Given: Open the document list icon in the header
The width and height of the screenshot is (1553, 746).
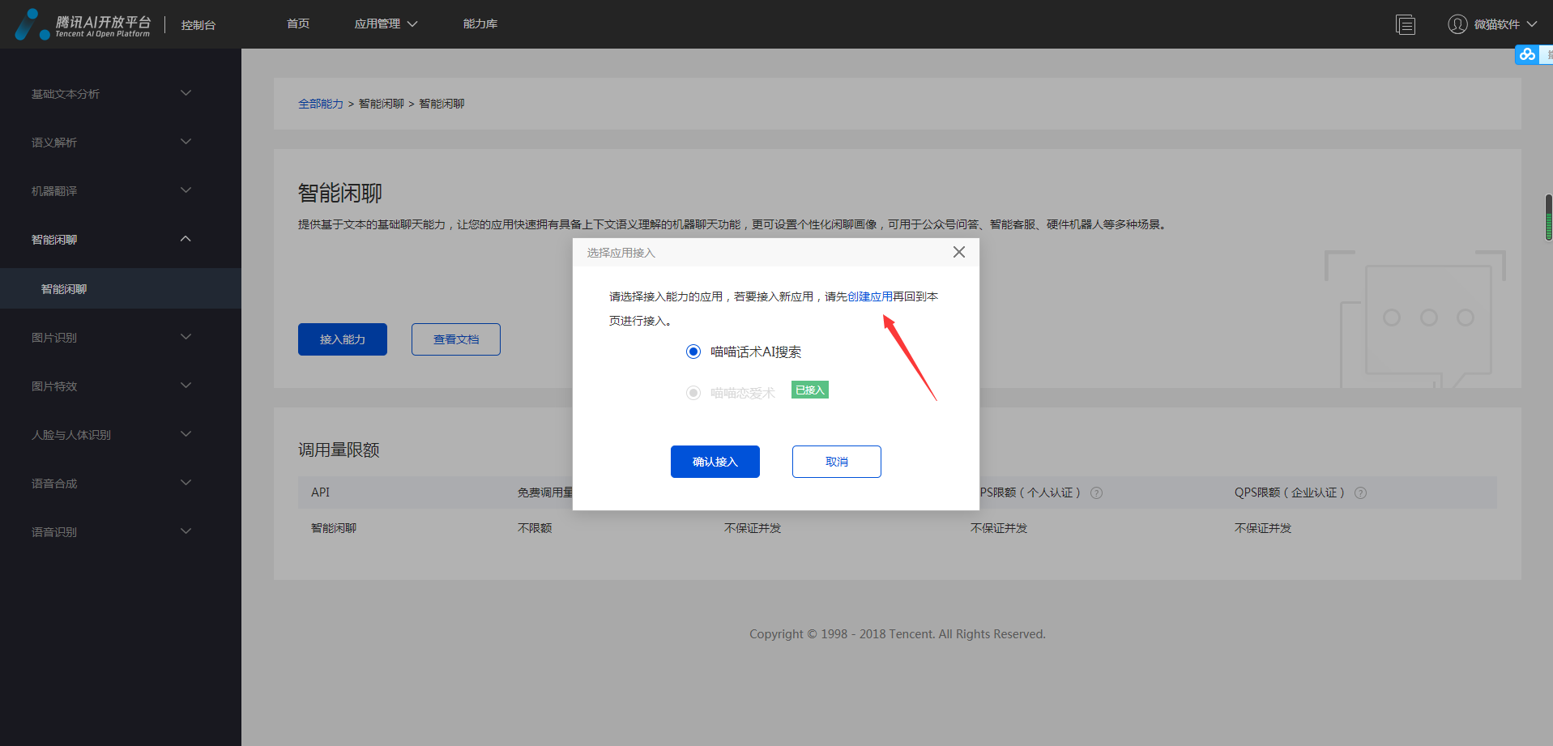Looking at the screenshot, I should [1406, 25].
